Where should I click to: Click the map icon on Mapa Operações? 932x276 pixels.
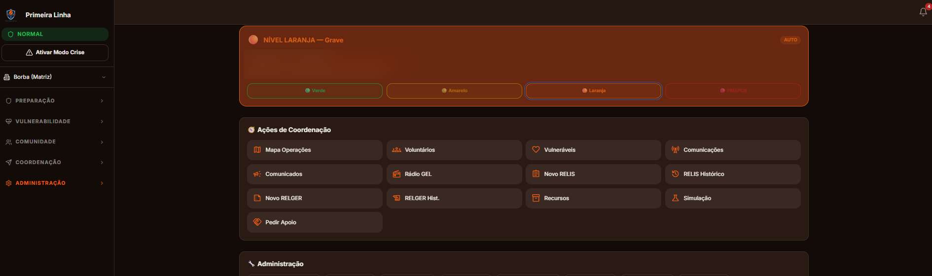click(x=257, y=150)
